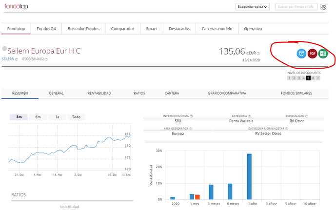The height and width of the screenshot is (210, 336).
Task: Open the Fondotop main tab
Action: pos(16,29)
